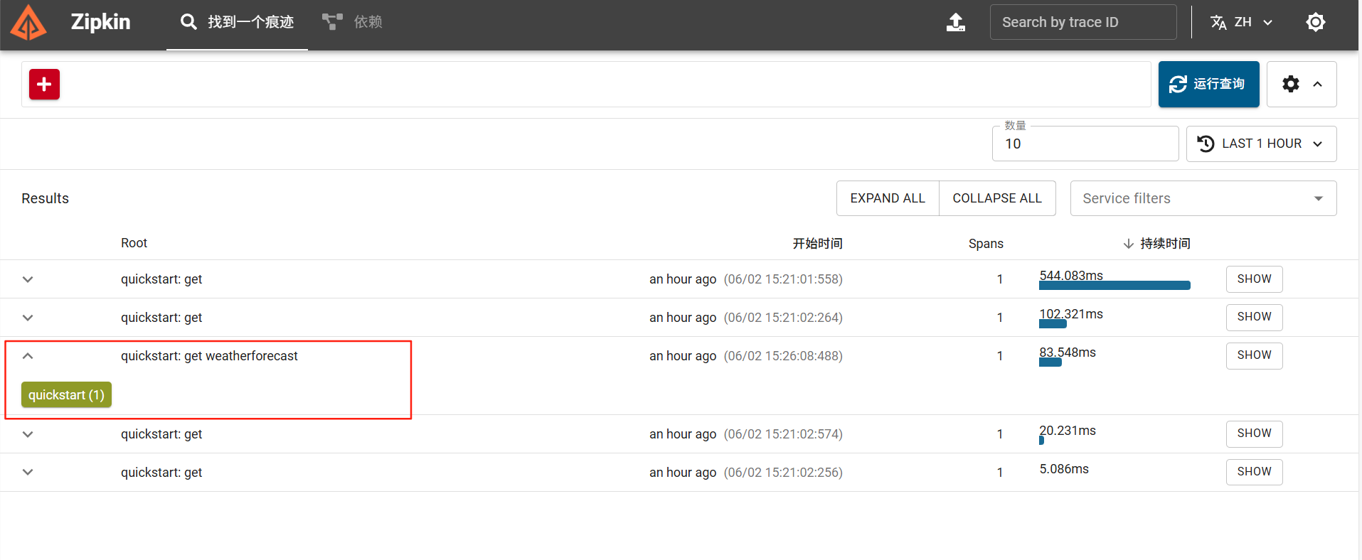Click the timestamp 06/02 15:21:02:264
1362x560 pixels.
click(783, 318)
